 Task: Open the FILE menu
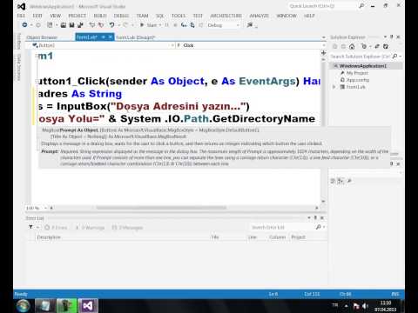[x=21, y=16]
